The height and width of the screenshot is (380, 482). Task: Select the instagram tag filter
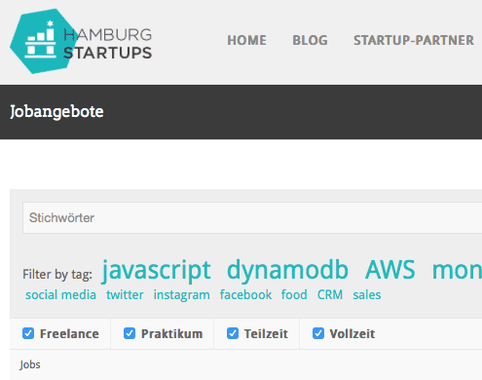(x=182, y=295)
